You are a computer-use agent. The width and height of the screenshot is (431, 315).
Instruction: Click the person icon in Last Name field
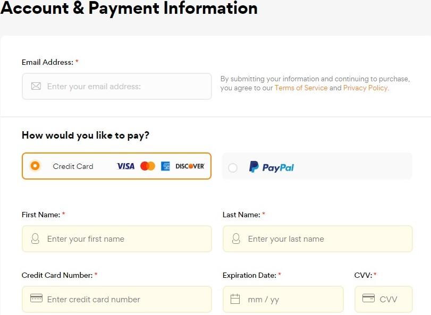pyautogui.click(x=236, y=239)
